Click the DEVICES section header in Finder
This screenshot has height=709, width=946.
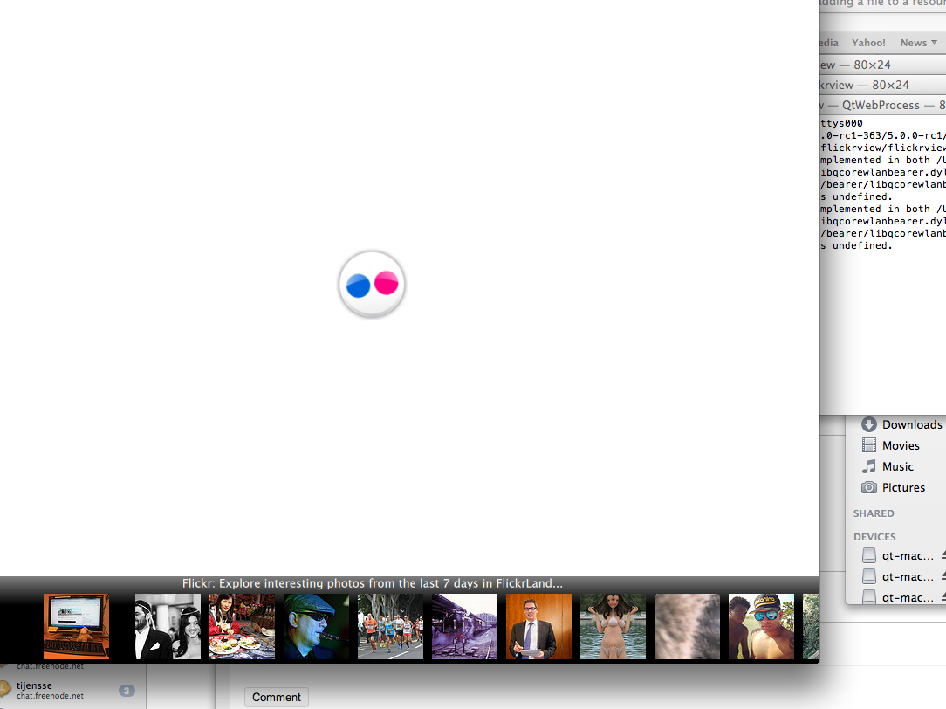click(x=874, y=537)
